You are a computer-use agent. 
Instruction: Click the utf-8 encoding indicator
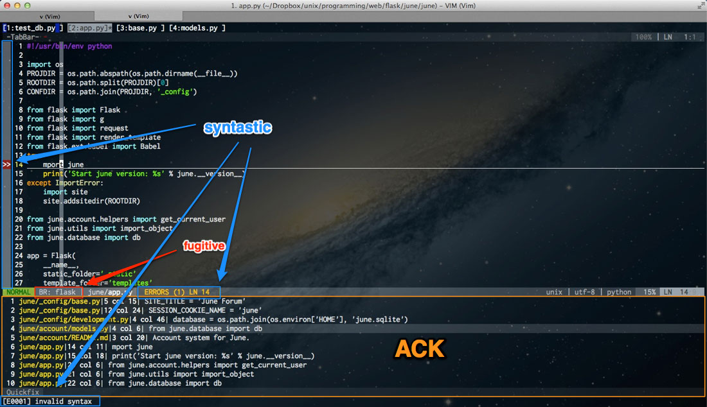[584, 292]
